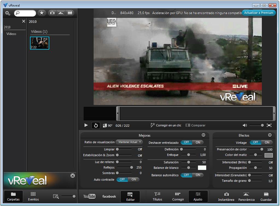Open the Corregir tab

tap(178, 196)
